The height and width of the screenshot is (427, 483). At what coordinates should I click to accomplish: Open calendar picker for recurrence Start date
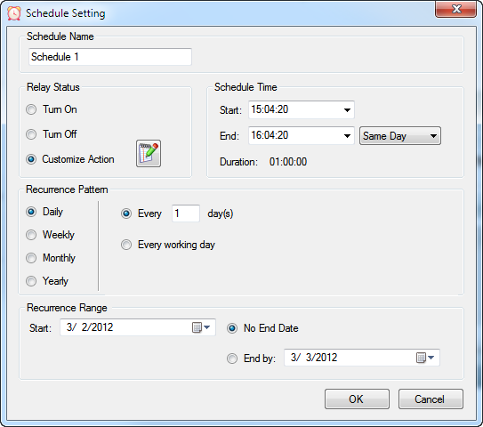pos(201,327)
